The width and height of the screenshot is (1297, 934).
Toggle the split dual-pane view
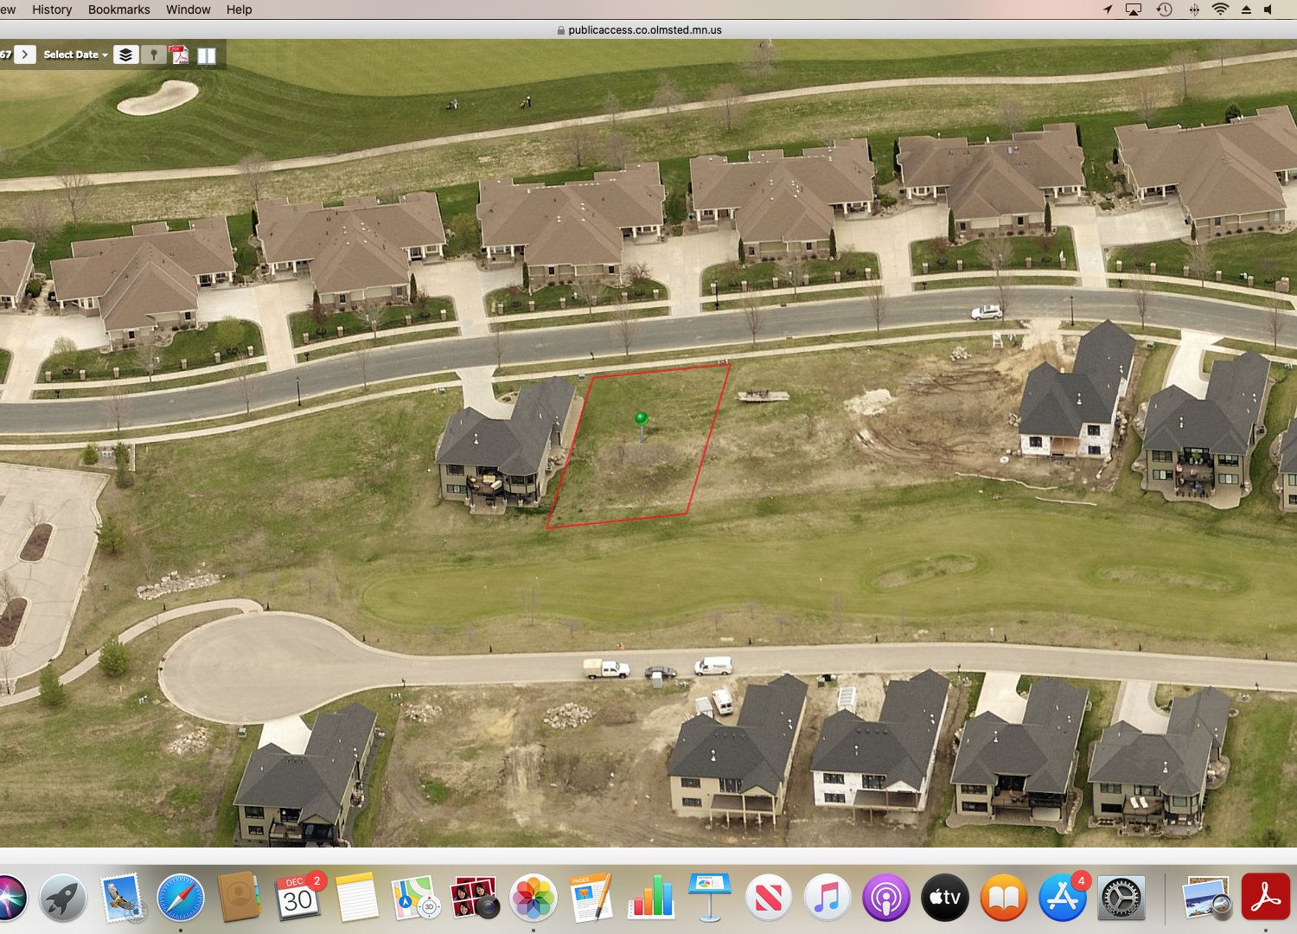(207, 55)
